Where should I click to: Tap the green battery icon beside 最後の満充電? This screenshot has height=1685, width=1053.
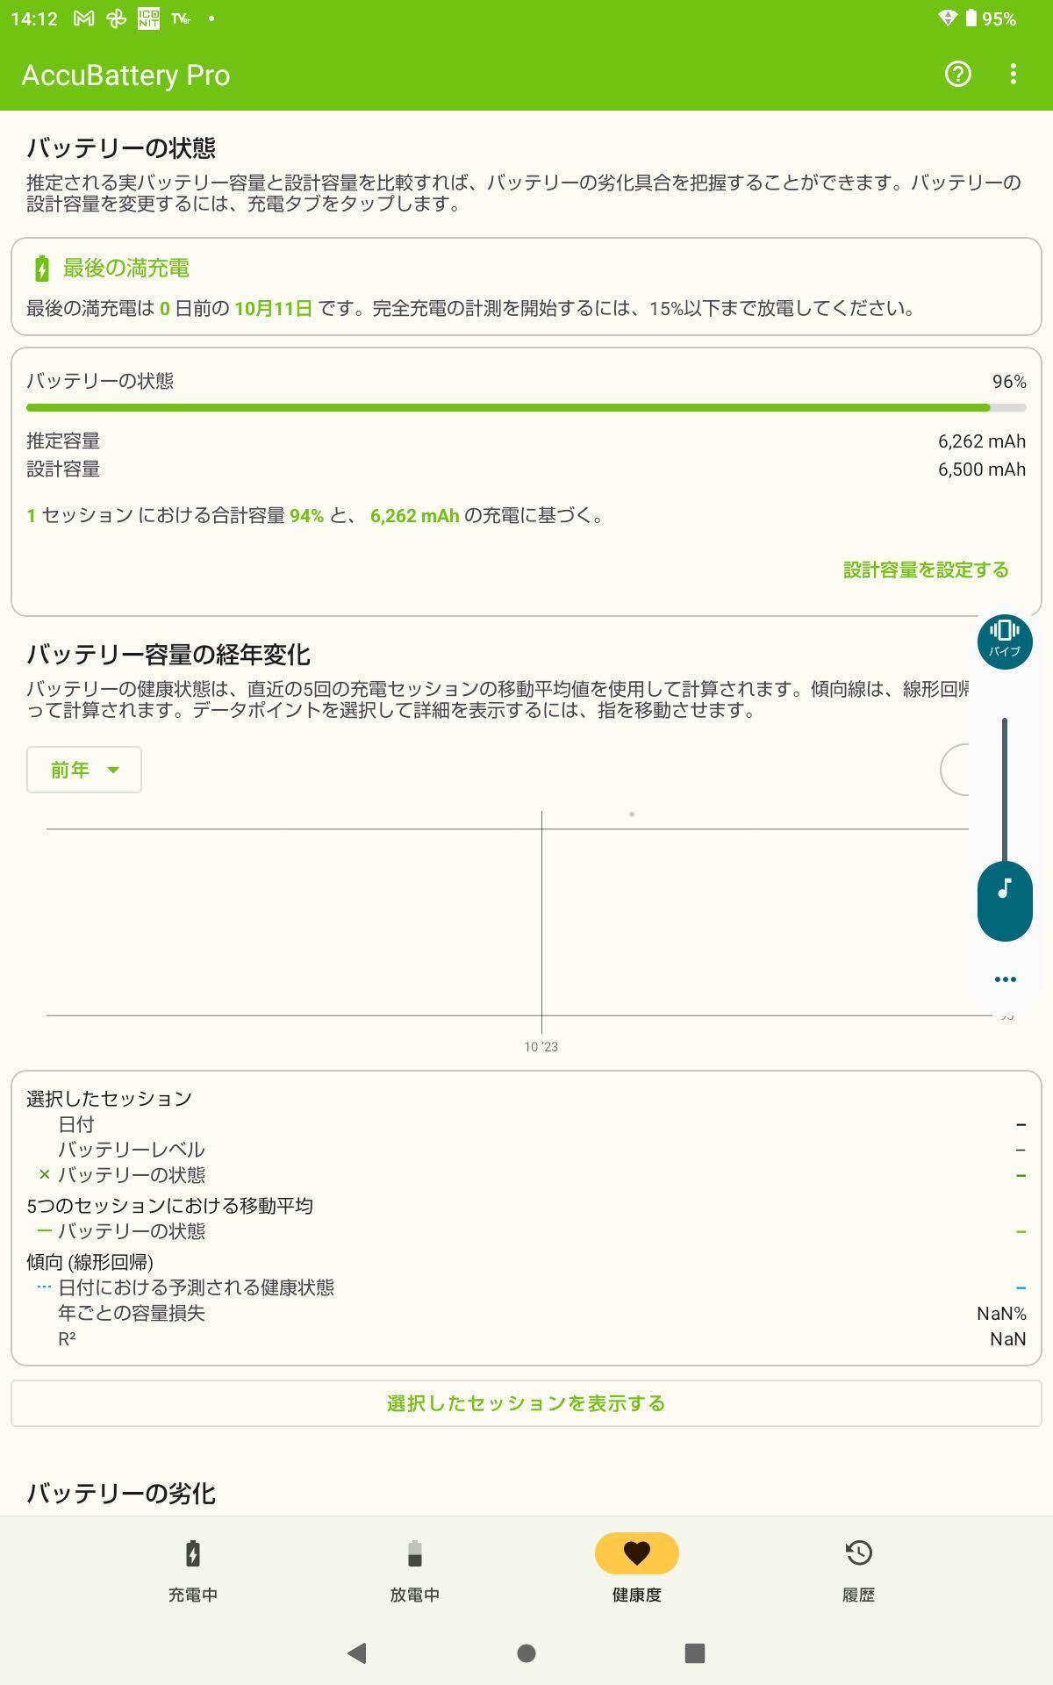pos(41,269)
